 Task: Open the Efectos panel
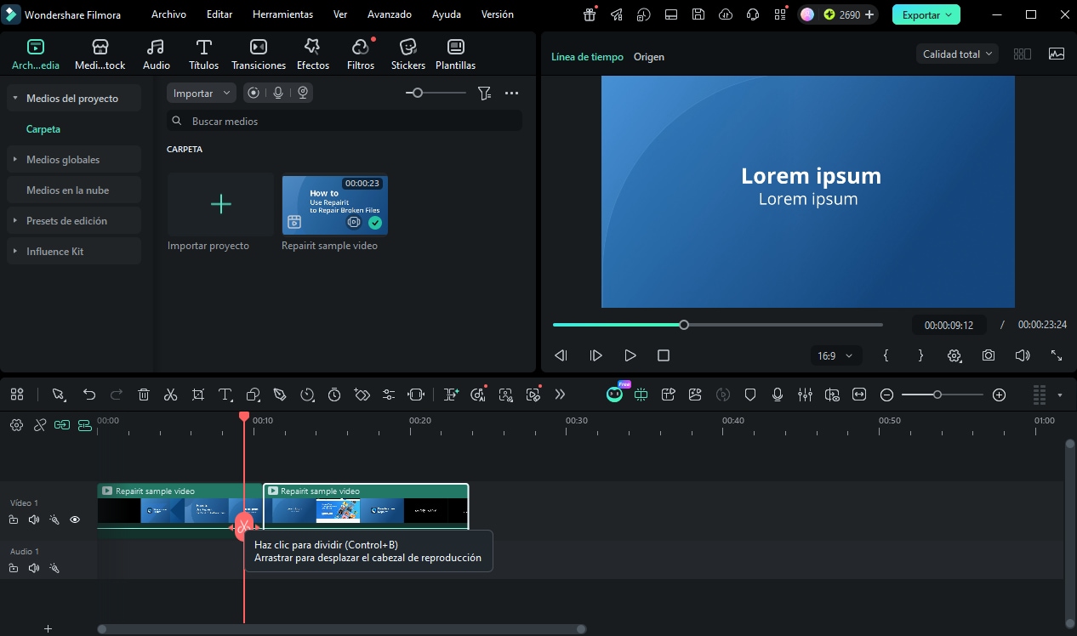coord(313,54)
